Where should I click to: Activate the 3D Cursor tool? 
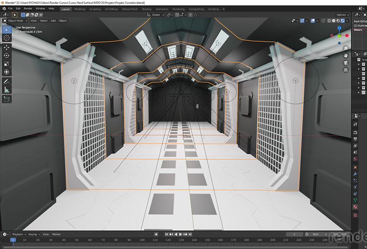coord(7,38)
